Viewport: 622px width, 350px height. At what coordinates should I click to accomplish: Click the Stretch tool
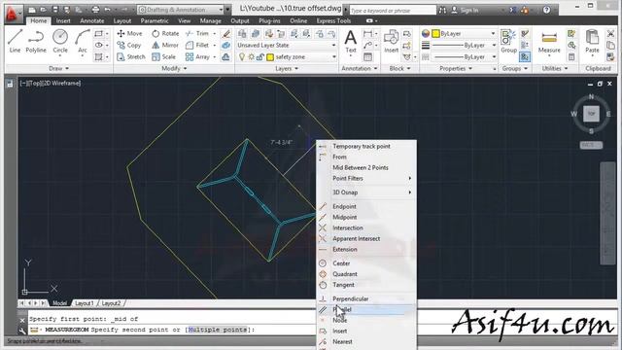[131, 57]
